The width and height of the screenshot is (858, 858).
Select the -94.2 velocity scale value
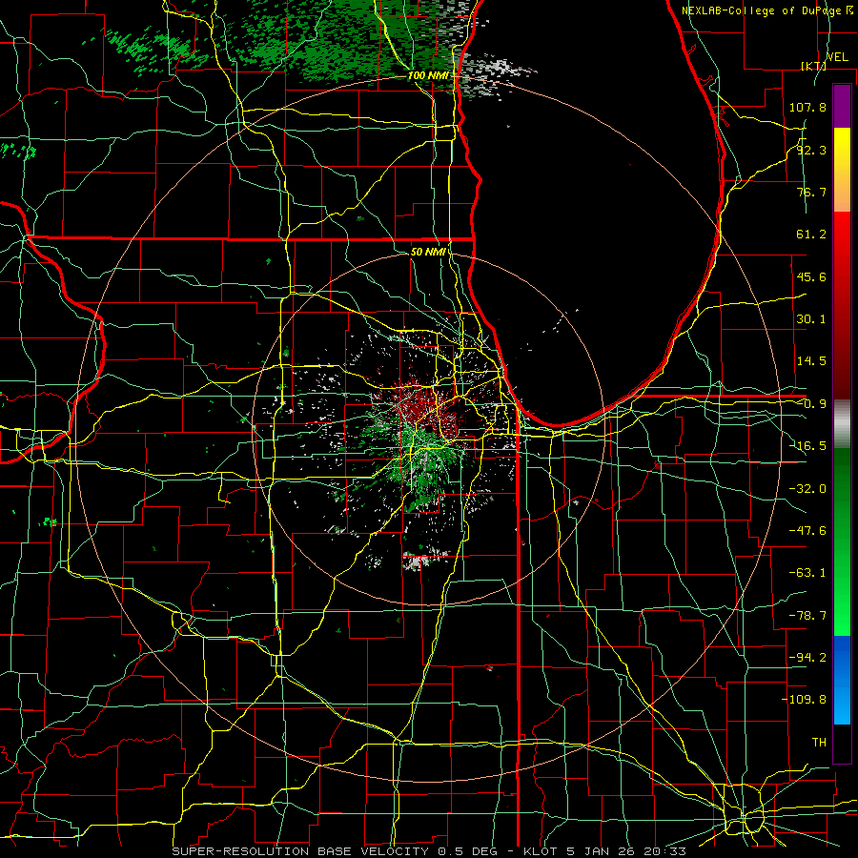(807, 658)
